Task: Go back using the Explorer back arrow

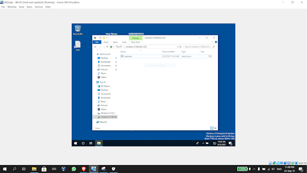Action: [96, 47]
